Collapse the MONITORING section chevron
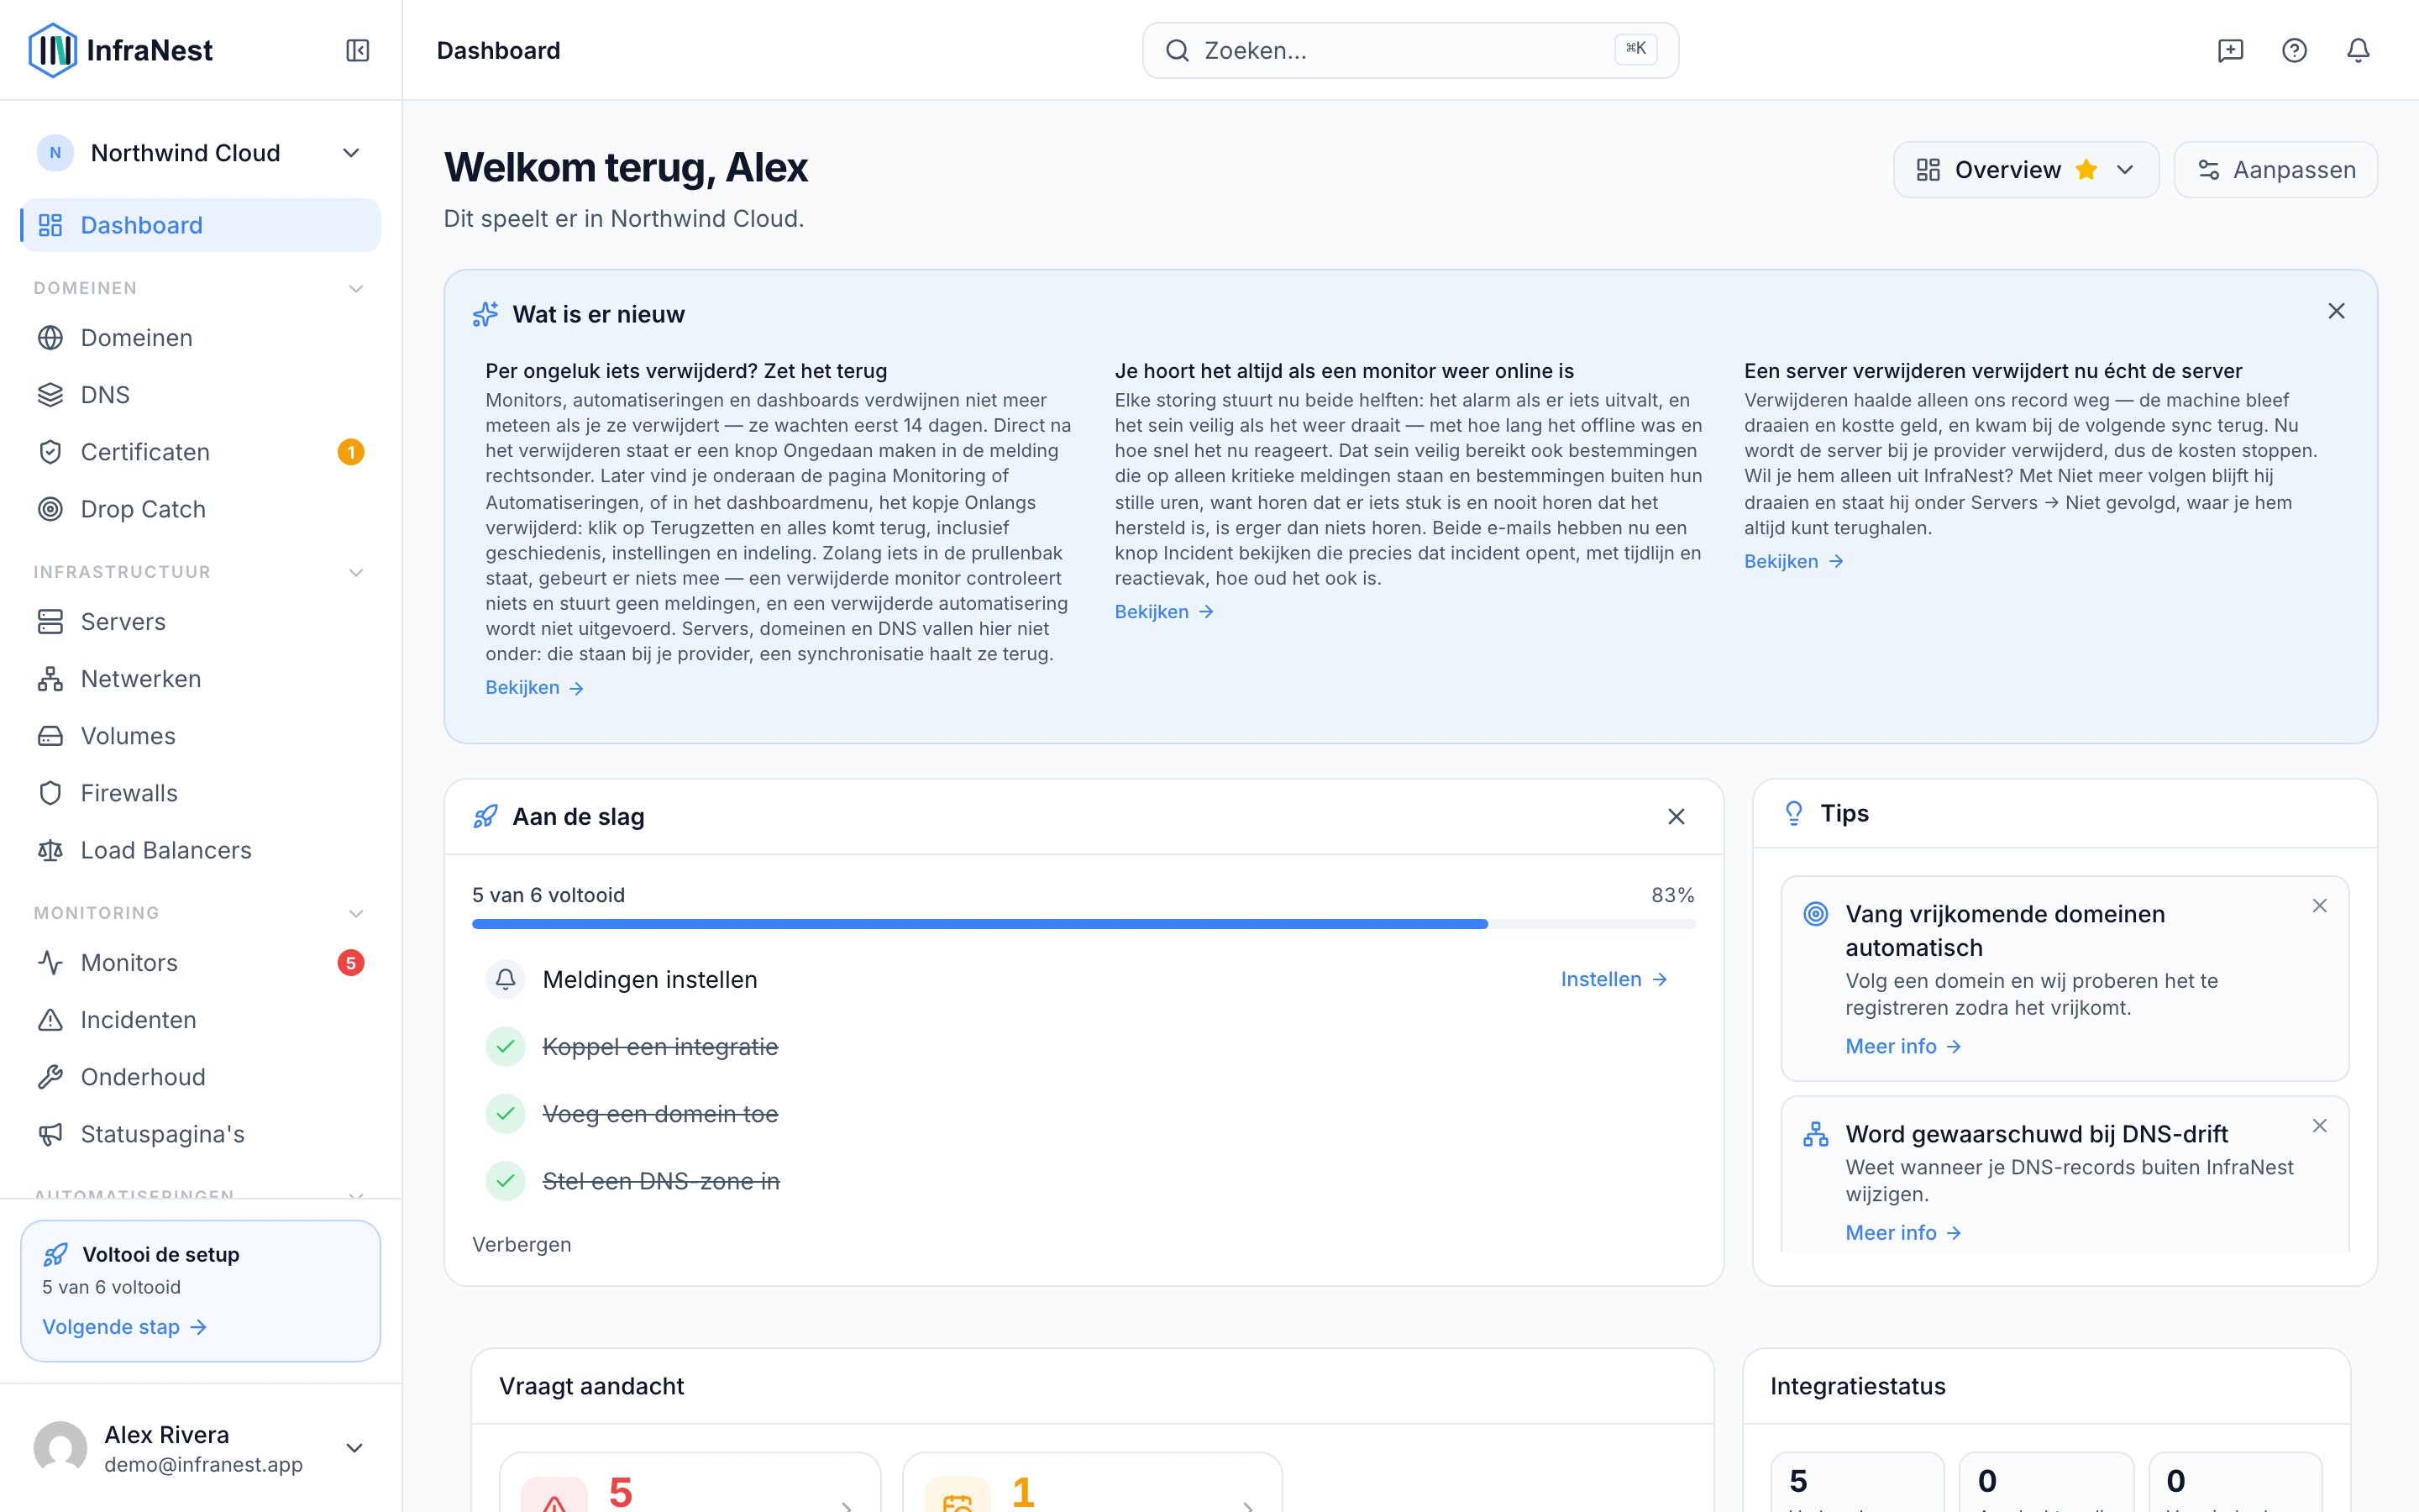Screen dimensions: 2419x1512 [356, 914]
